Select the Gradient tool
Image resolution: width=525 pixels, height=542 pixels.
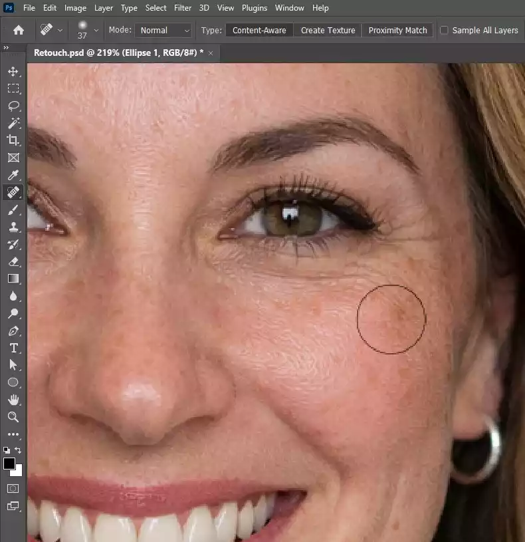(13, 279)
